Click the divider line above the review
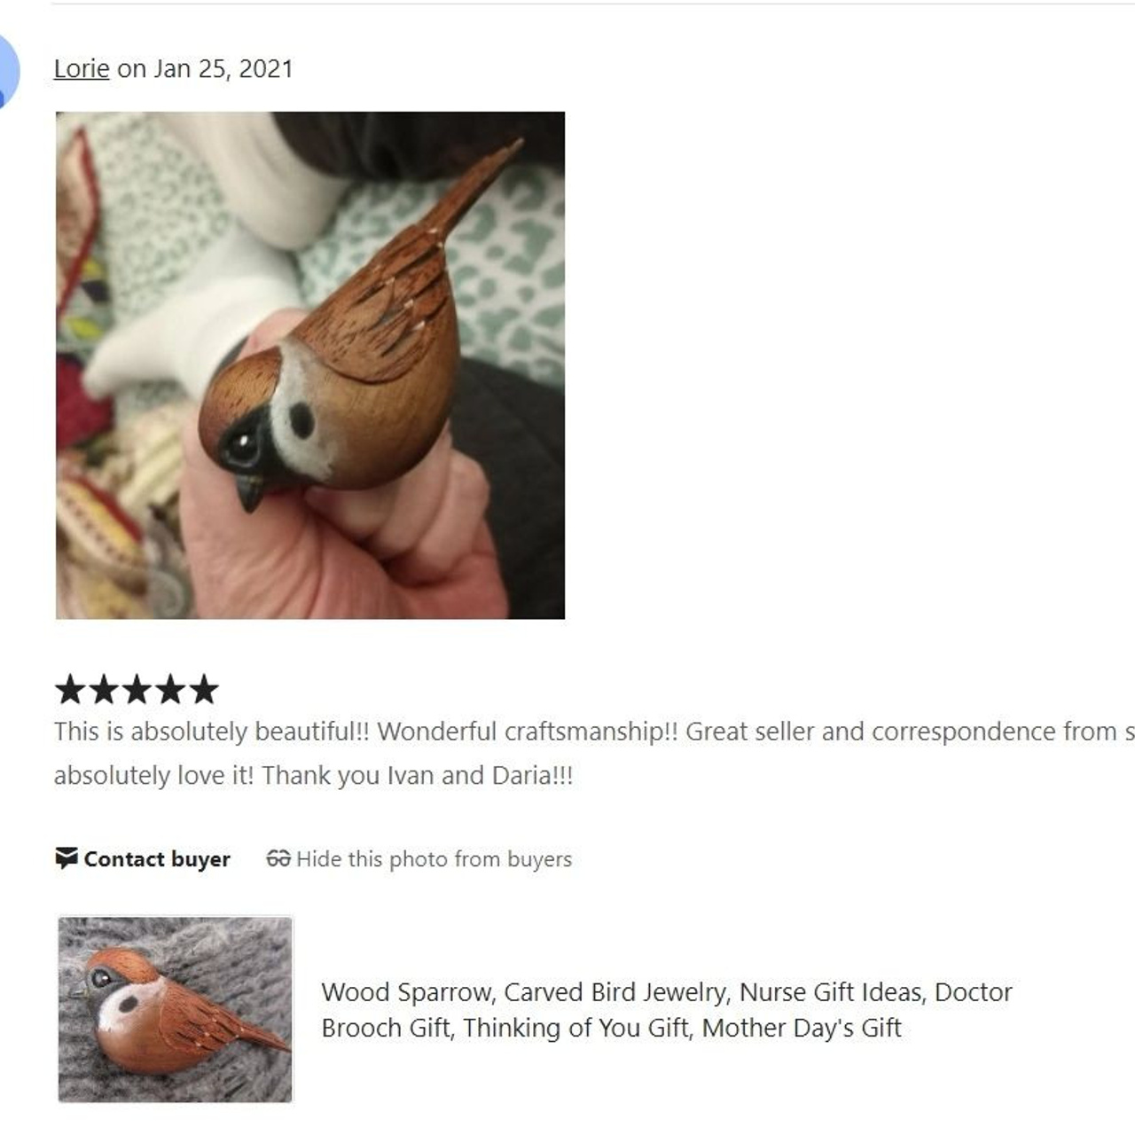1135x1135 pixels. 593,3
